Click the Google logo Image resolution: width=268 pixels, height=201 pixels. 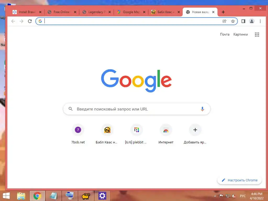pos(136,81)
